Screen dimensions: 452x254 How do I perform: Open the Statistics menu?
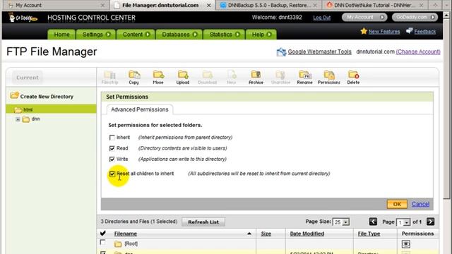point(224,35)
